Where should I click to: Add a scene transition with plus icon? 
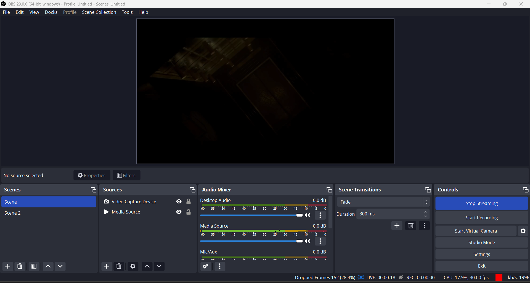click(397, 226)
